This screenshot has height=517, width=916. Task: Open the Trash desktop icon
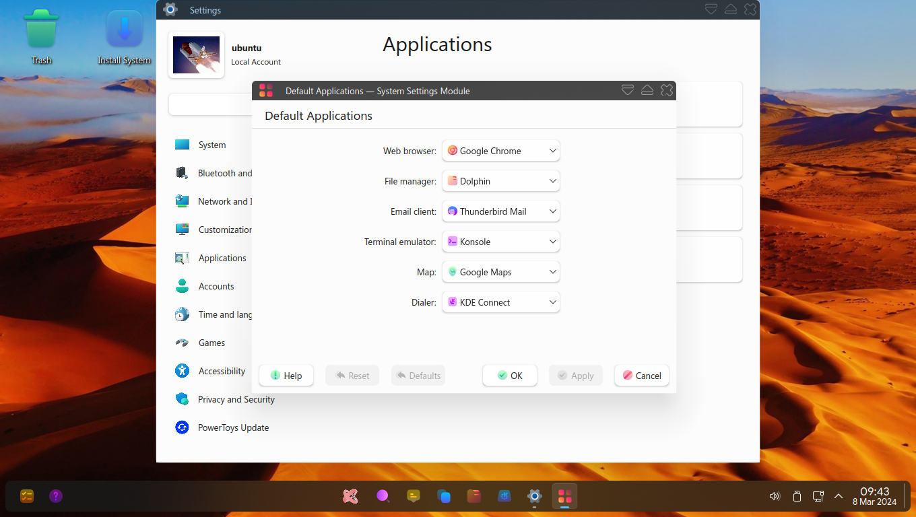tap(41, 29)
